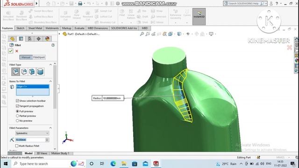
Task: Open Fillet help question mark icon
Action: point(53,45)
